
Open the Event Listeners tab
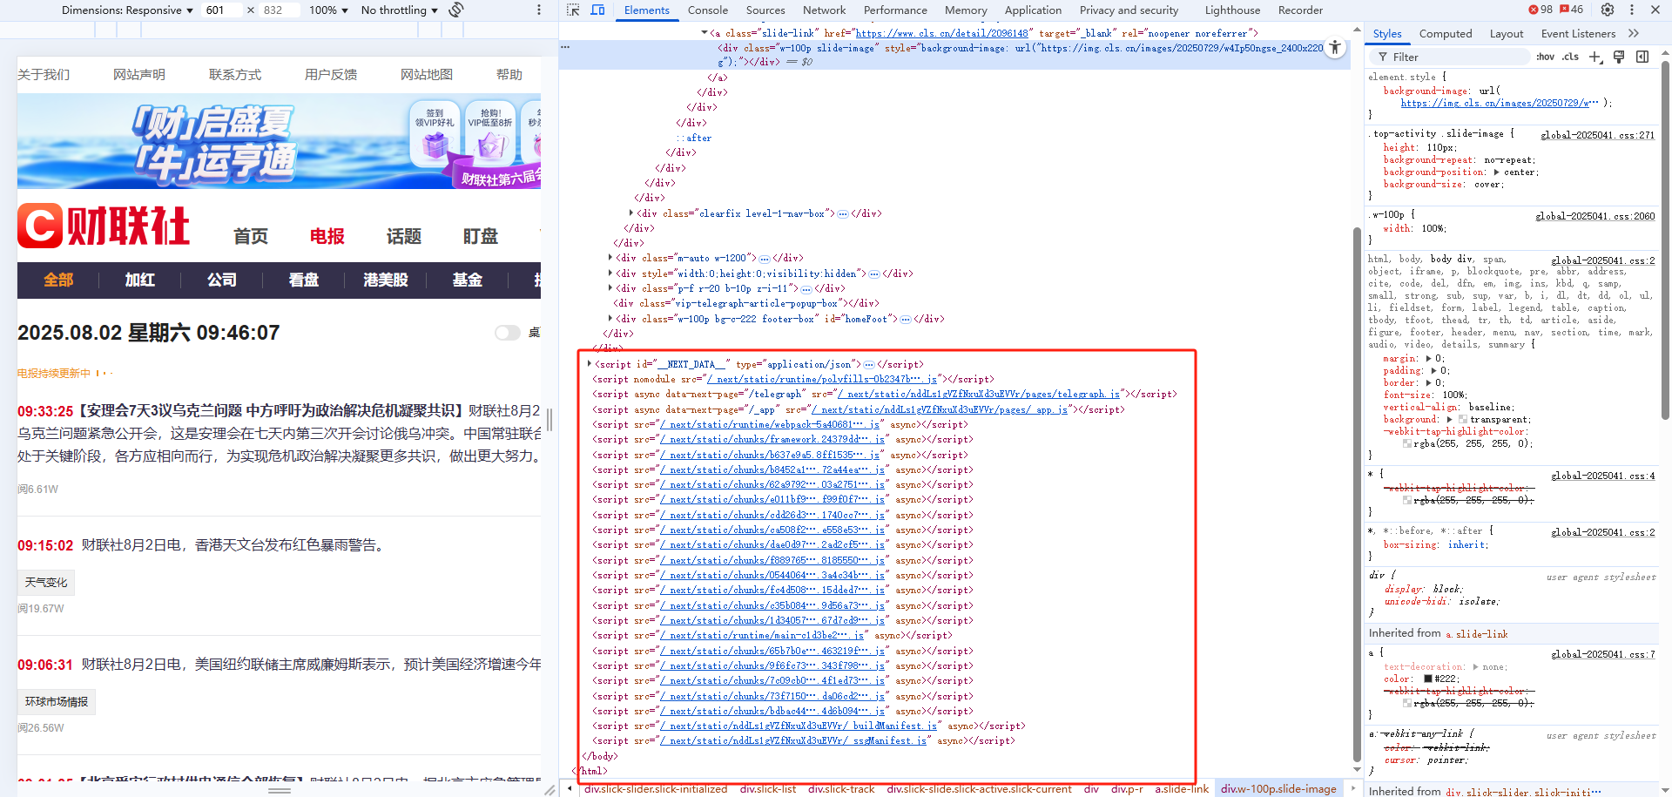(x=1578, y=34)
